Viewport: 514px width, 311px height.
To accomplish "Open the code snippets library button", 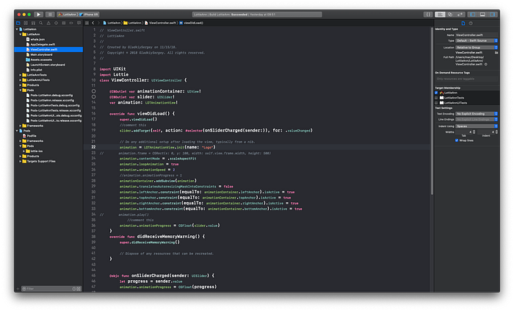I will [428, 15].
